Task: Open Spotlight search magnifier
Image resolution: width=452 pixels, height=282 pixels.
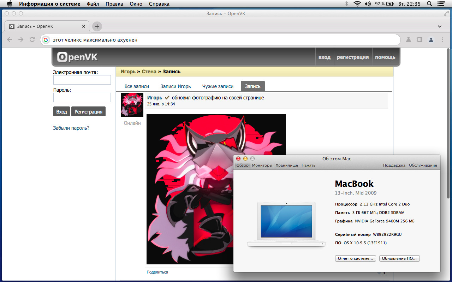Action: (x=429, y=4)
